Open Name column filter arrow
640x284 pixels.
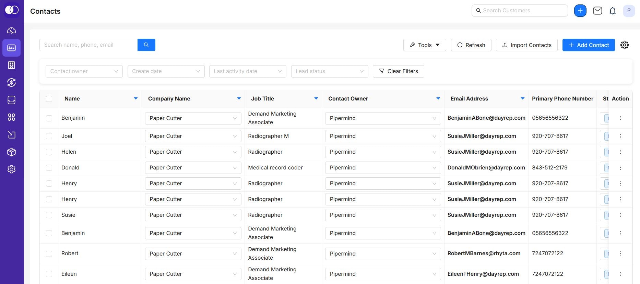[136, 98]
